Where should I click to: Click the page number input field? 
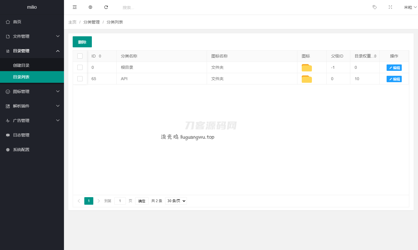click(120, 201)
